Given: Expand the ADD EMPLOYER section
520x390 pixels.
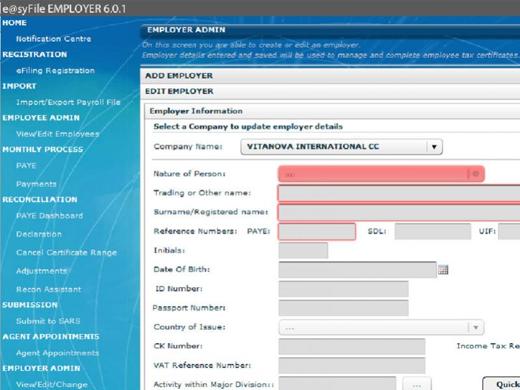Looking at the screenshot, I should (x=170, y=76).
